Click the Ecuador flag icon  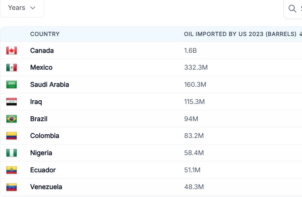12,170
